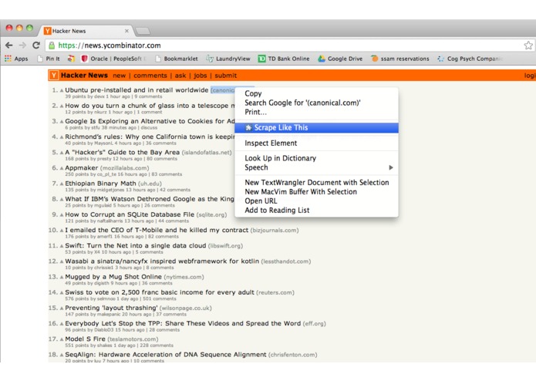Select Open URL in context menu
The image size is (536, 381).
pyautogui.click(x=316, y=201)
